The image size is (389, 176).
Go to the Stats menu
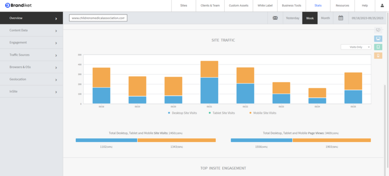point(318,5)
